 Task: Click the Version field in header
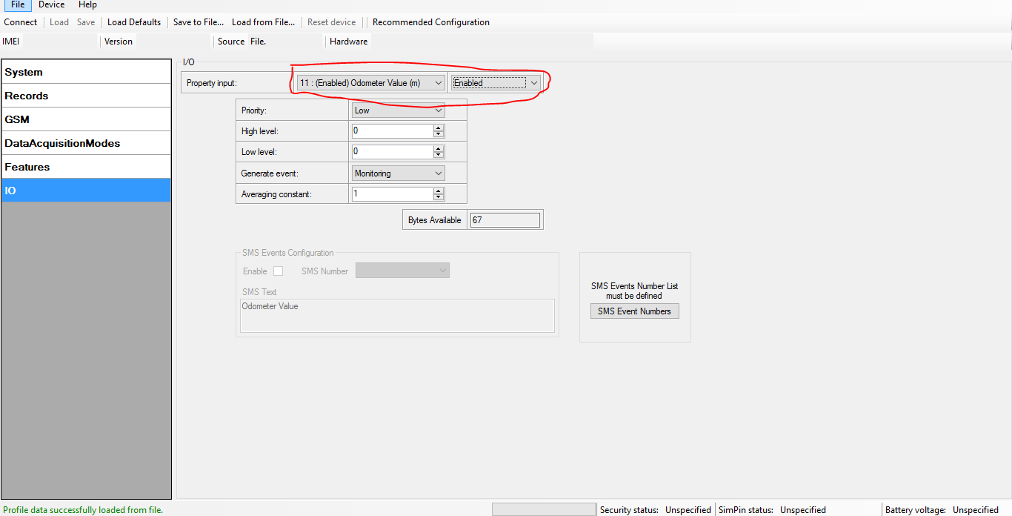173,42
